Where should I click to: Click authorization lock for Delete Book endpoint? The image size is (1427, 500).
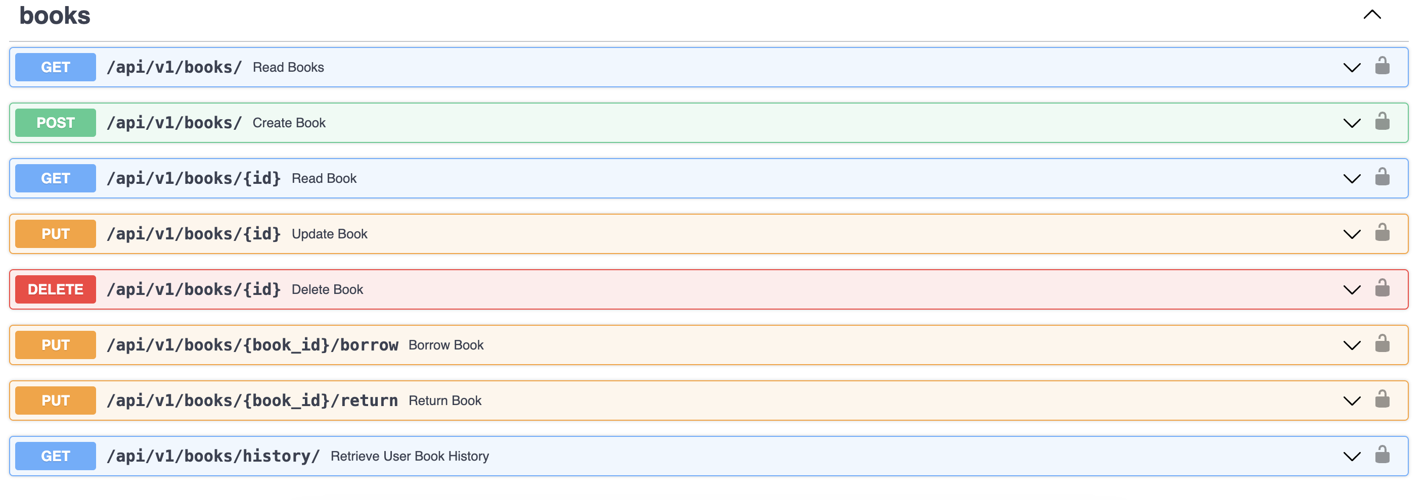coord(1382,288)
